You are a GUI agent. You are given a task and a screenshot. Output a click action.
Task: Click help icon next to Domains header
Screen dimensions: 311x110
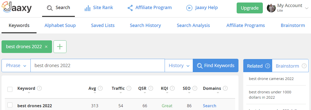click(x=225, y=88)
